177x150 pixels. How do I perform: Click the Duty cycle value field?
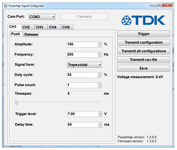tap(82, 75)
